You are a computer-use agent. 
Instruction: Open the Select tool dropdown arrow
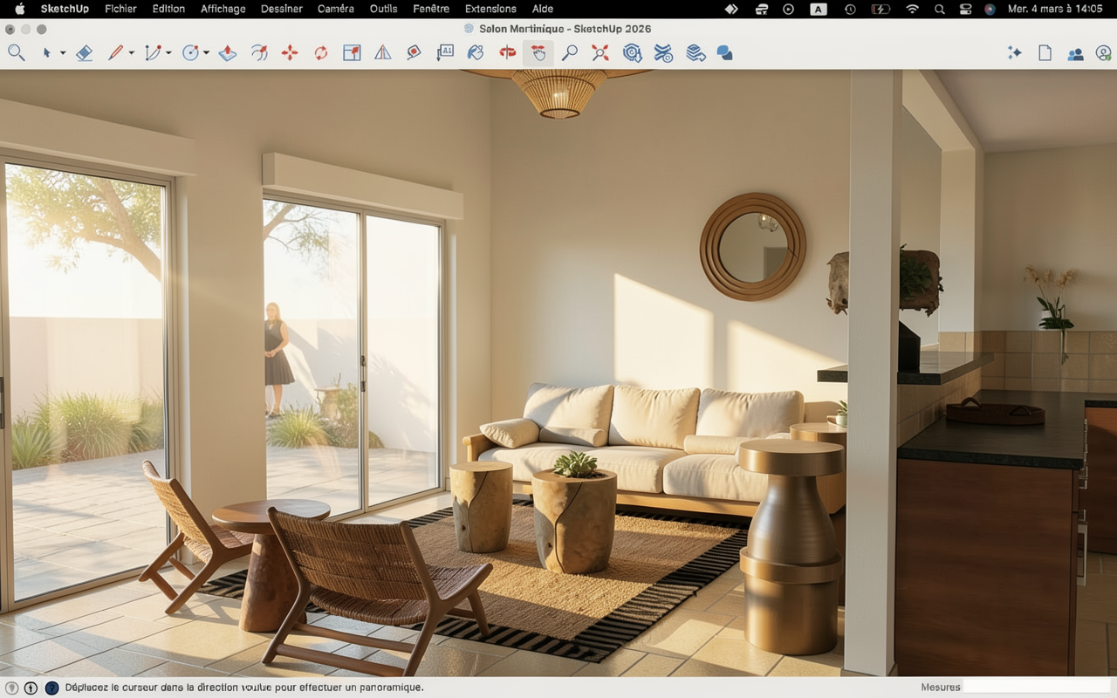point(63,53)
